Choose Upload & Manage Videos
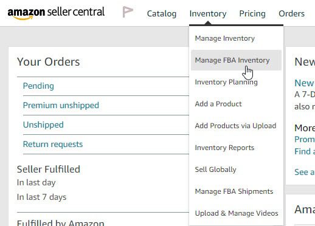Viewport: 315px width, 226px height. point(237,213)
